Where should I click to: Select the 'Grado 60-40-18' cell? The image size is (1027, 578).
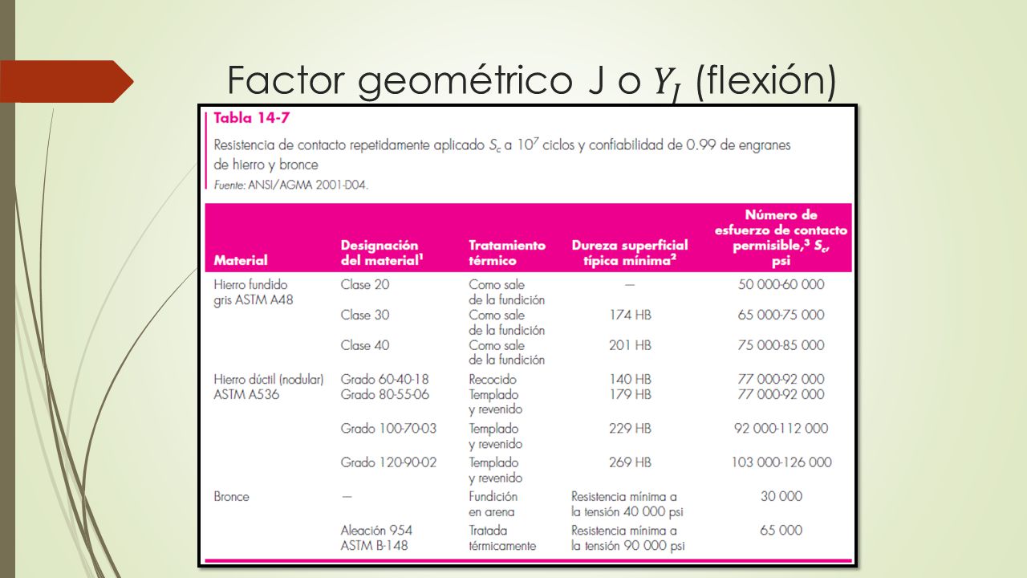pyautogui.click(x=384, y=379)
